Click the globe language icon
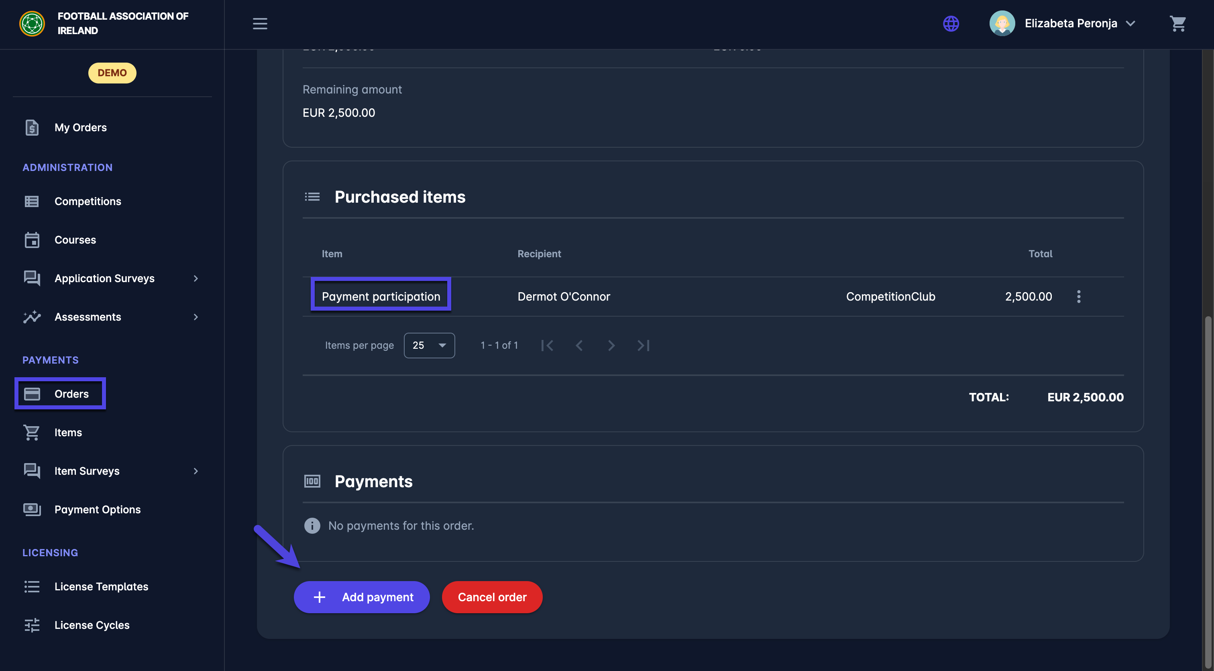Screen dimensions: 1214x671 pos(951,24)
